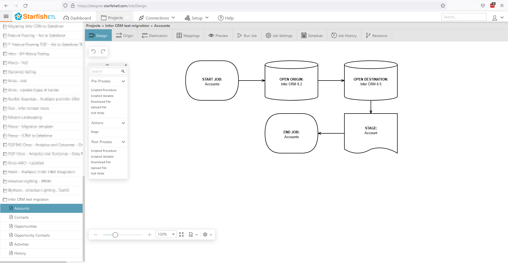Image resolution: width=508 pixels, height=263 pixels.
Task: Open the 100% zoom level combo box
Action: tap(166, 234)
